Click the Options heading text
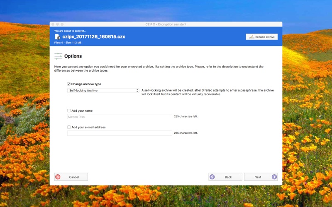This screenshot has width=332, height=207. [x=73, y=56]
